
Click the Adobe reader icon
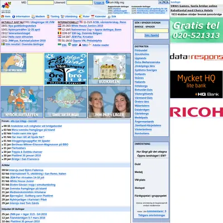click(x=90, y=45)
